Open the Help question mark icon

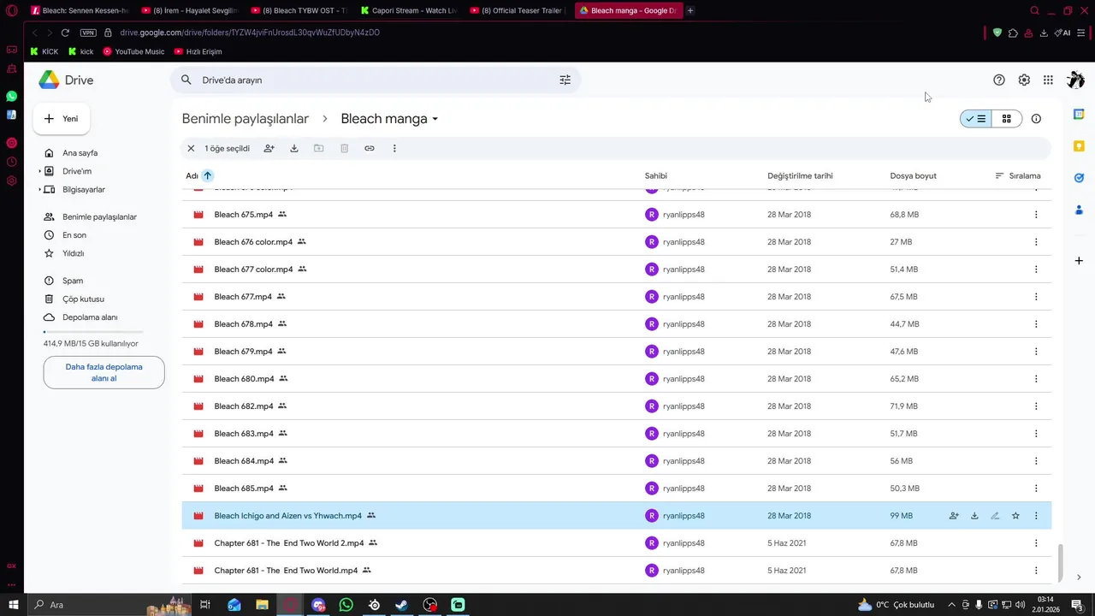click(999, 80)
